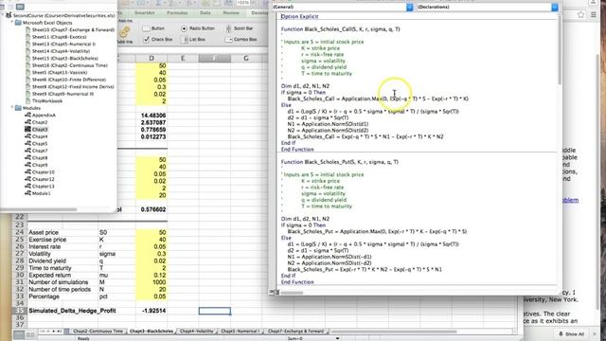Select Simulated_Delta_Hedge_Profit value -1.92514
The width and height of the screenshot is (606, 341).
click(x=151, y=311)
